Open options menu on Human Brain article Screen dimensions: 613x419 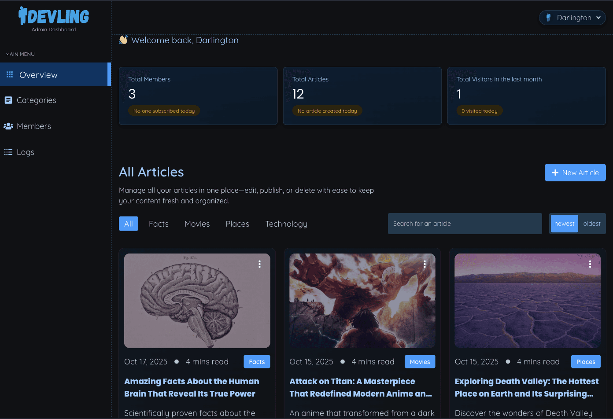click(259, 264)
